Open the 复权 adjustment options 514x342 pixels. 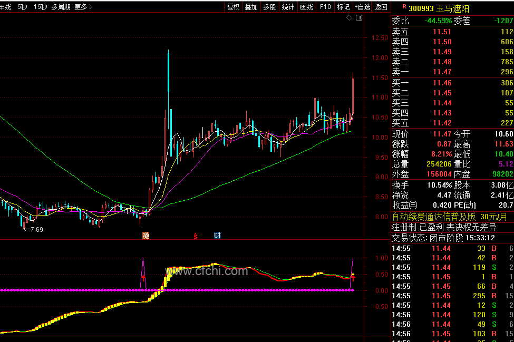point(234,7)
